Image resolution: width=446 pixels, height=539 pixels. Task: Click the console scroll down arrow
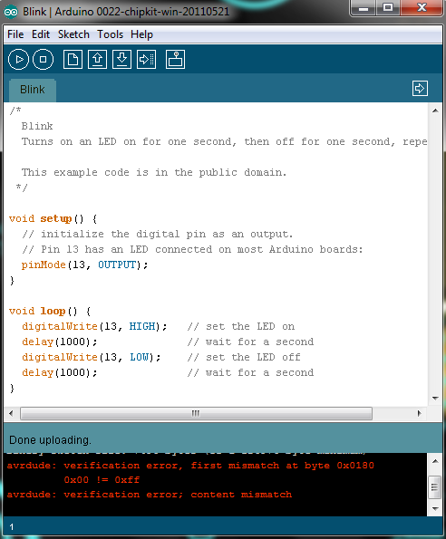(435, 509)
